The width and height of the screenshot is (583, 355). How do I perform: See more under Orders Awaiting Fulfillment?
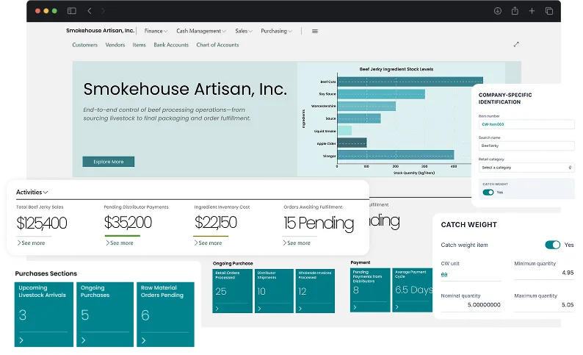pyautogui.click(x=297, y=243)
